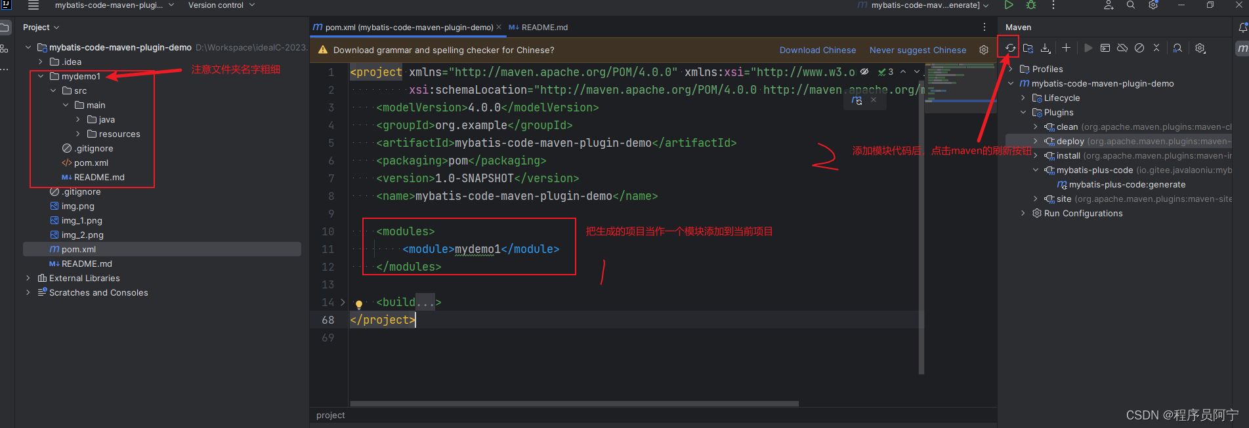Expand resources folder
This screenshot has width=1249, height=428.
[78, 134]
